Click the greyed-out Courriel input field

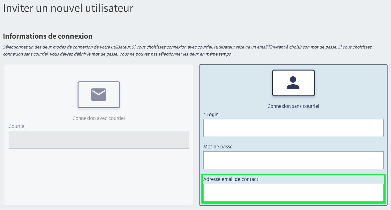[99, 140]
